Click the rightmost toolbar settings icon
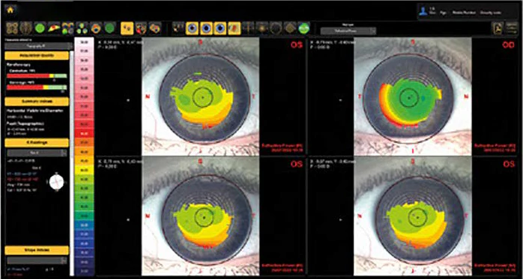The width and height of the screenshot is (523, 279). [x=512, y=28]
